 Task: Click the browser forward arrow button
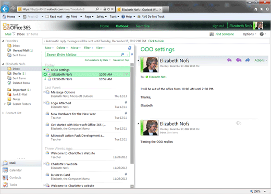(13, 9)
